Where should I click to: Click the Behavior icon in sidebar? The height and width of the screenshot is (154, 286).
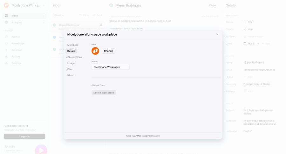coord(6,50)
